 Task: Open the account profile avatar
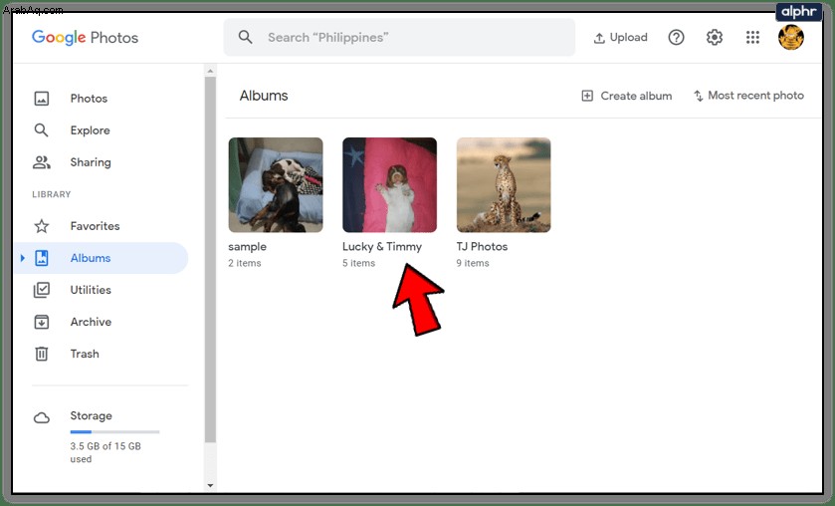click(791, 37)
